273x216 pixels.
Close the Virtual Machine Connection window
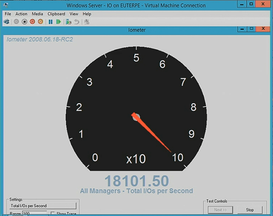[263, 4]
